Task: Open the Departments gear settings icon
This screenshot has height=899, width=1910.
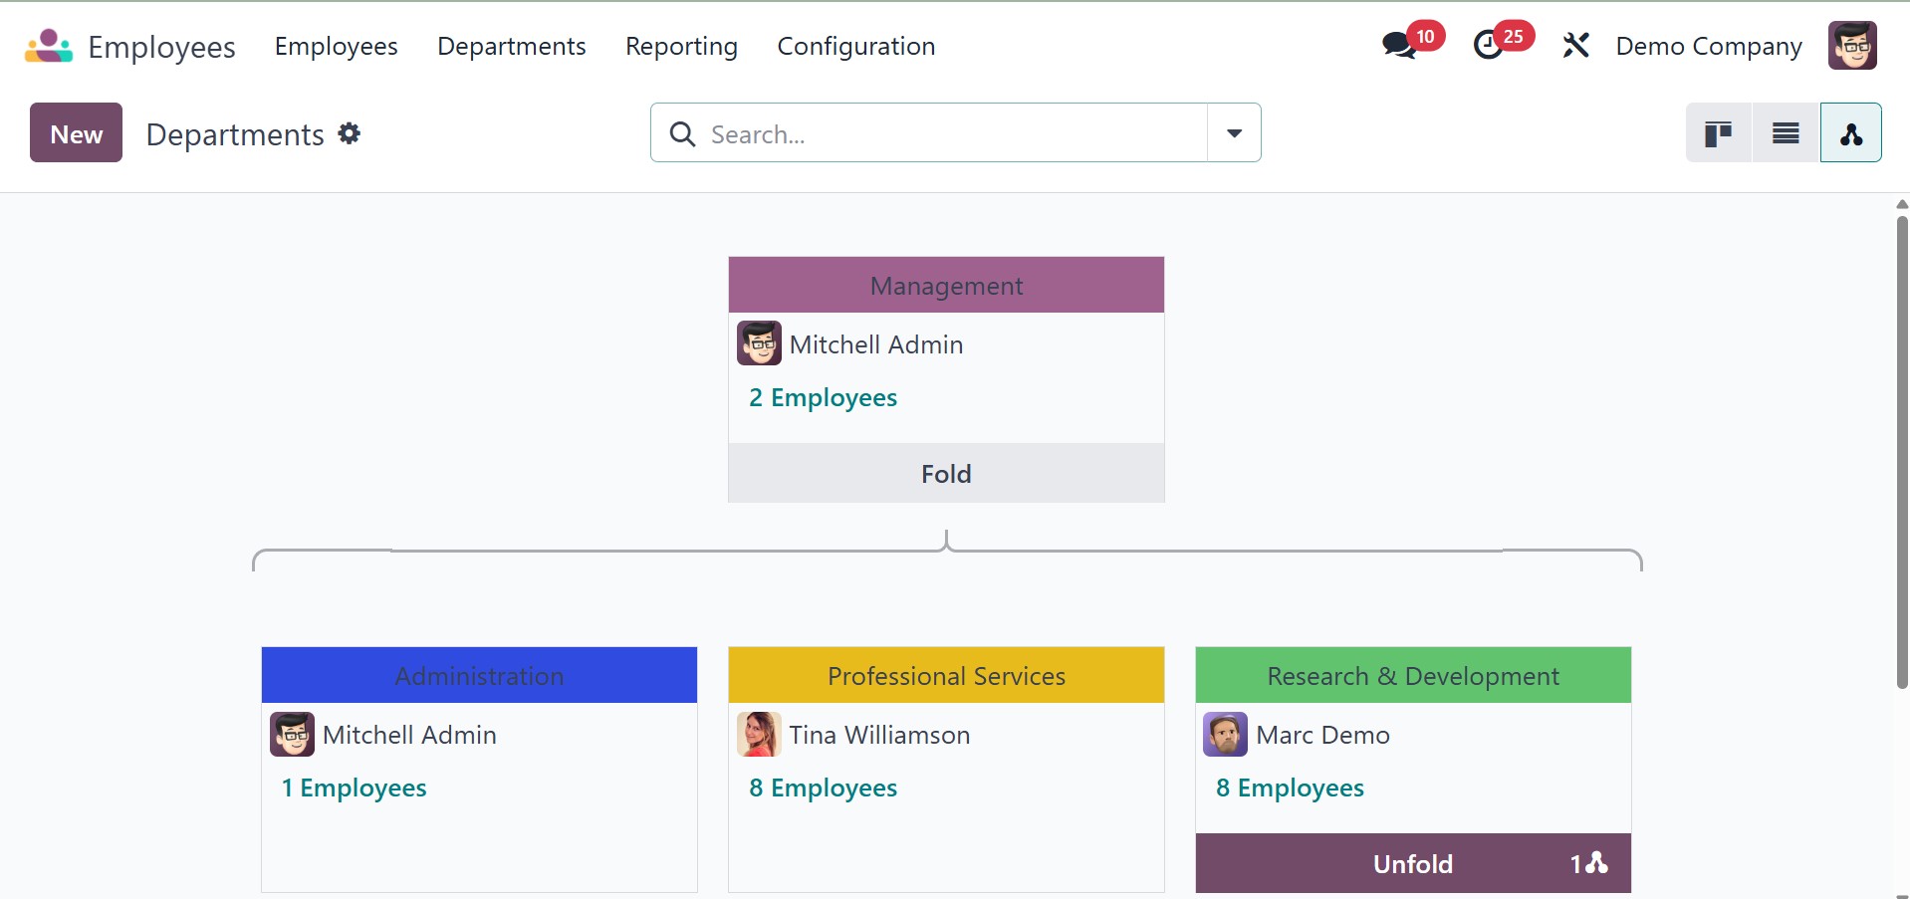Action: pyautogui.click(x=349, y=133)
